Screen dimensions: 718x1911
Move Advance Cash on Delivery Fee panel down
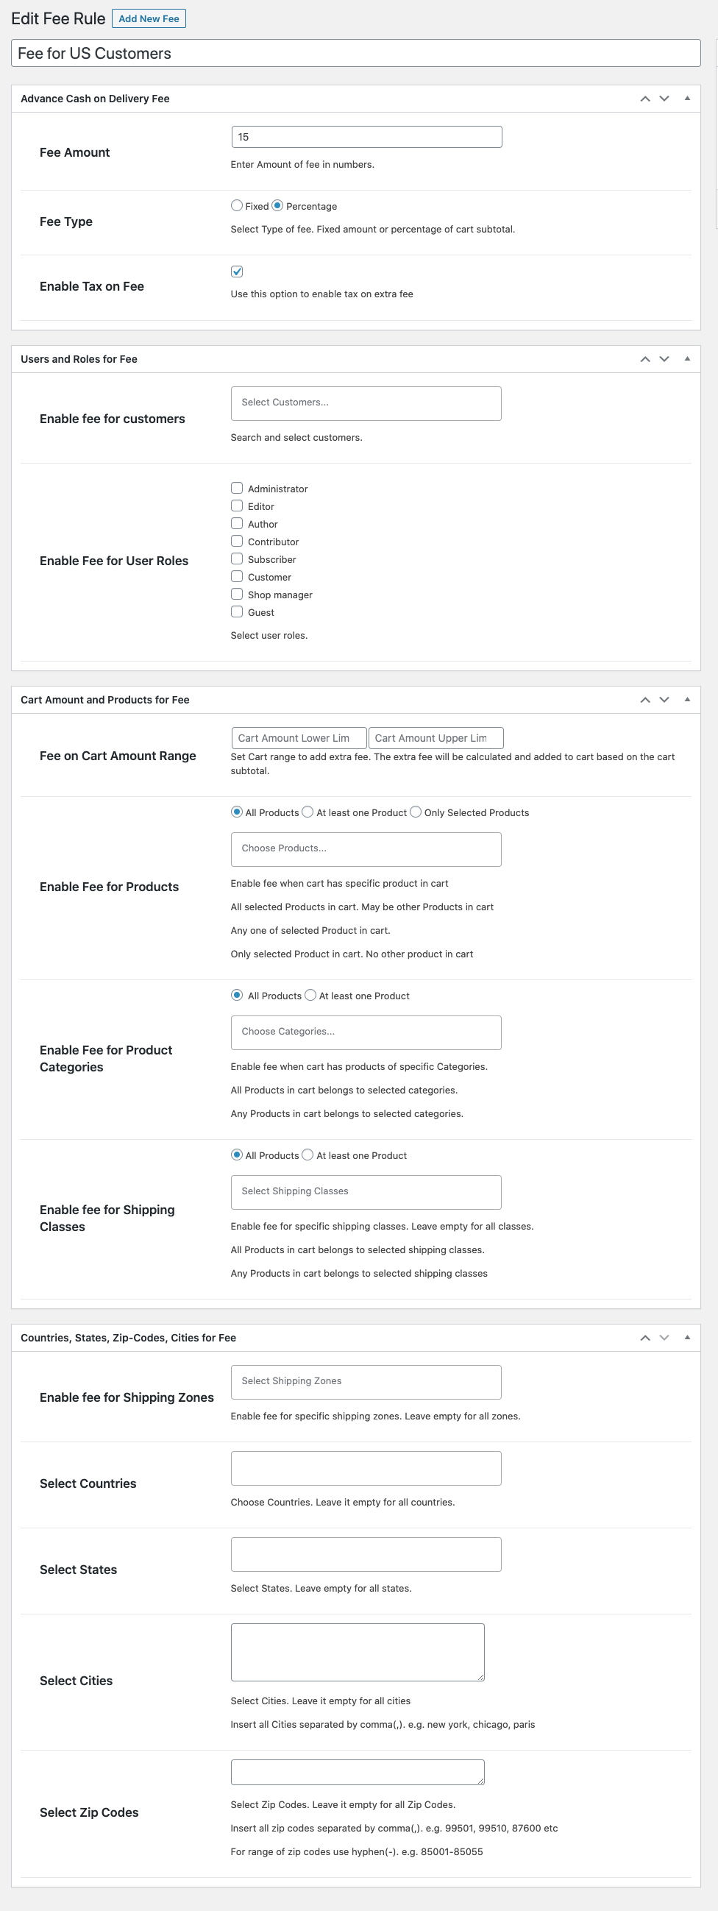click(x=664, y=99)
